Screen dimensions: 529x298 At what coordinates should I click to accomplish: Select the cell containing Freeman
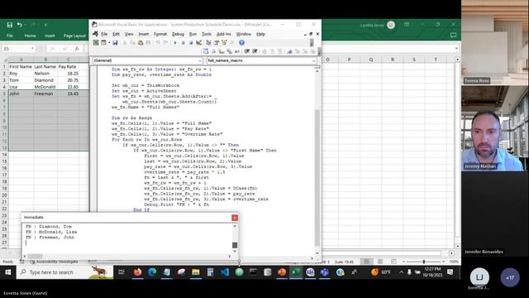pos(45,94)
